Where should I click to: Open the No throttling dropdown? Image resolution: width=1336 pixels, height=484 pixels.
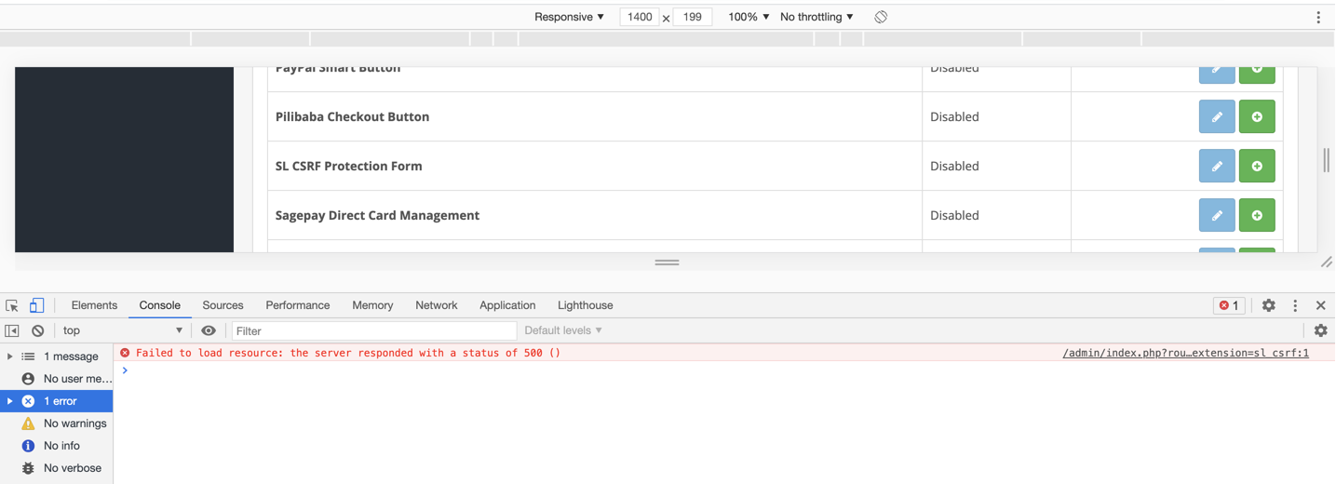coord(816,17)
